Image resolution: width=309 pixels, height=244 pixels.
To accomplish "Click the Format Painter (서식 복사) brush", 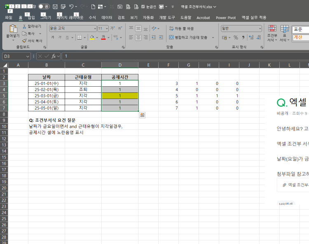I will coord(32,41).
